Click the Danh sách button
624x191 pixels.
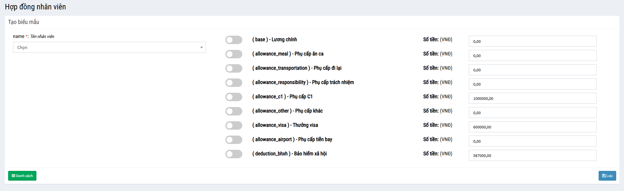pos(22,176)
